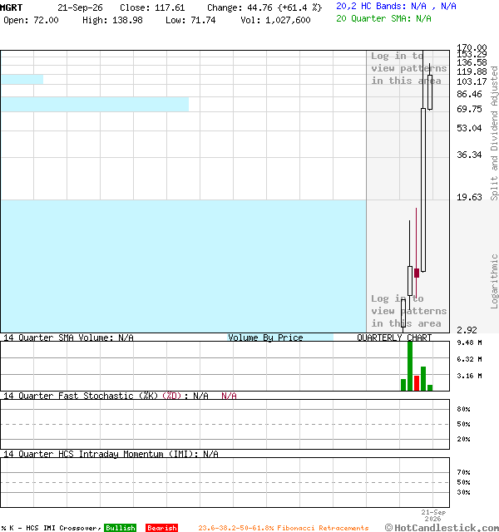
Task: Click the MGRT ticker symbol
Action: pyautogui.click(x=11, y=7)
